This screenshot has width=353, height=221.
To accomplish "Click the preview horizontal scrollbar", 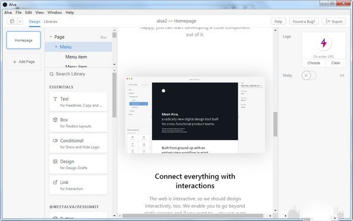I will click(x=193, y=216).
